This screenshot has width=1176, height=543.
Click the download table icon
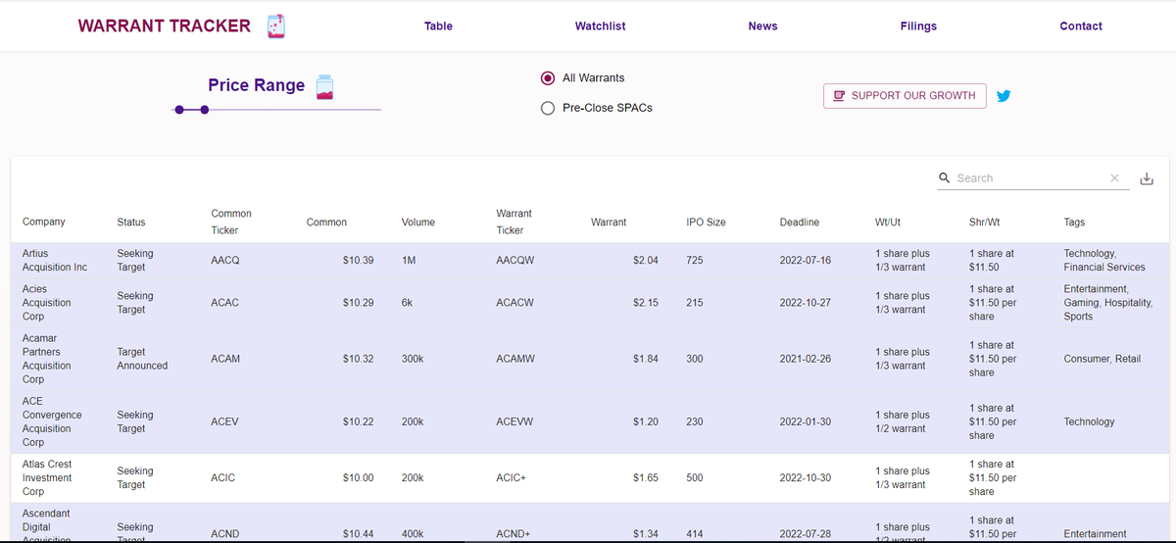click(1148, 178)
